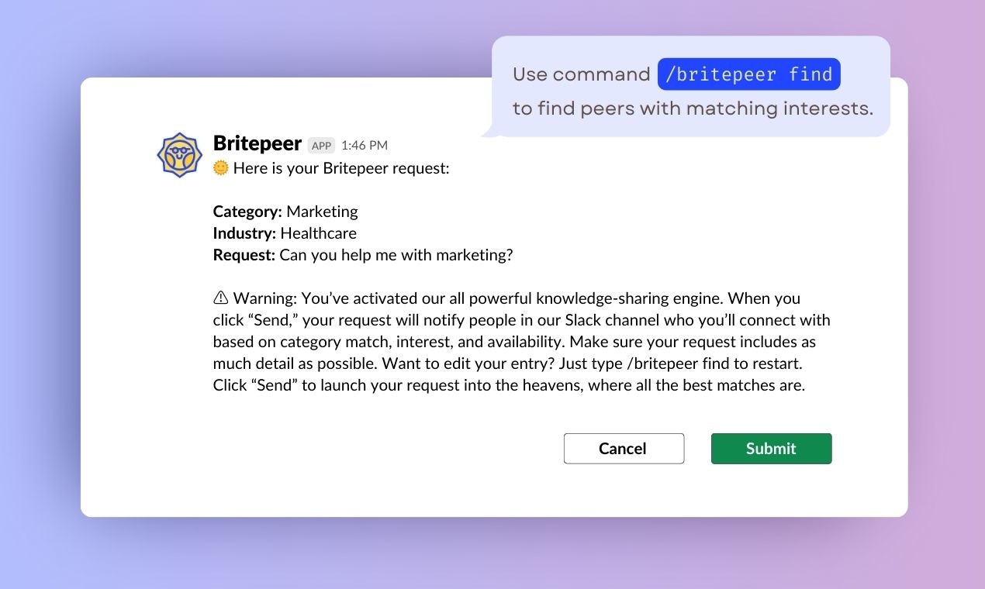Screen dimensions: 985x589
Task: Open the Britepeer app avatar icon
Action: 180,155
